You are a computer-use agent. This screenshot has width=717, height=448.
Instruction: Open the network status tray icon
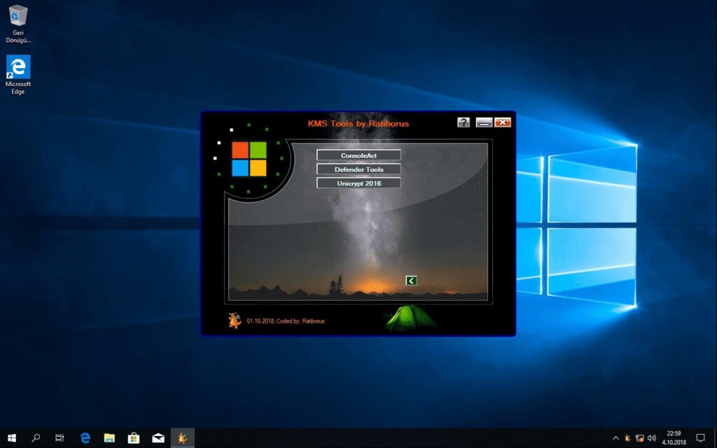coord(640,438)
